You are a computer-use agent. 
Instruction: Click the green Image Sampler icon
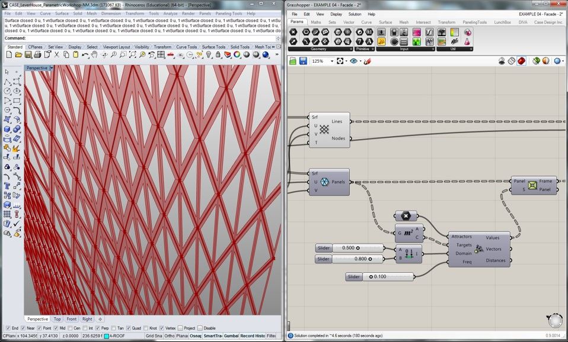tap(416, 42)
